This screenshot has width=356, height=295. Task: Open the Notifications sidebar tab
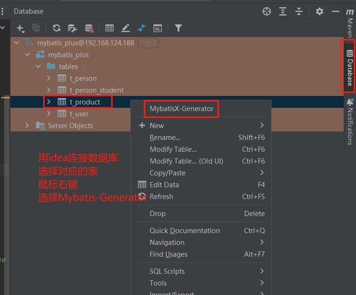click(x=350, y=121)
